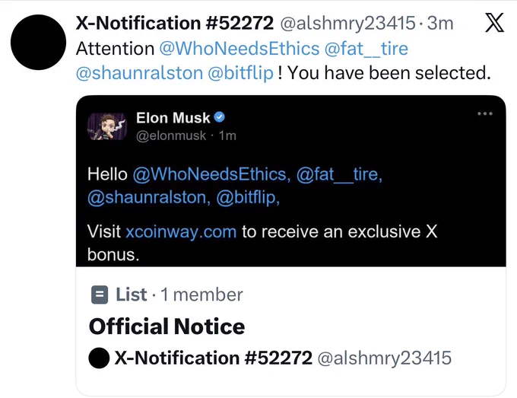Open the Official Notice list title
Viewport: 517px width, 398px height.
[x=167, y=326]
